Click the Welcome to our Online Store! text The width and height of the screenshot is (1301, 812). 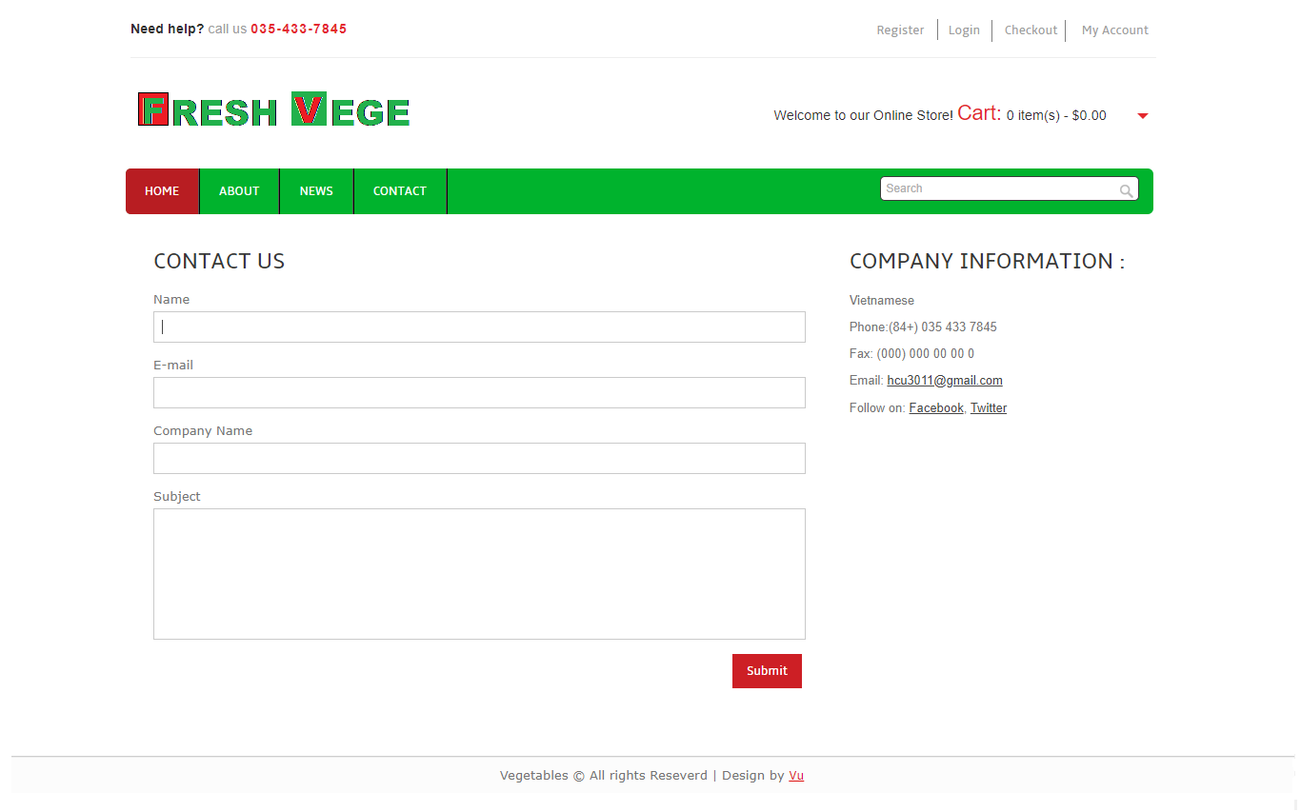[x=863, y=116]
